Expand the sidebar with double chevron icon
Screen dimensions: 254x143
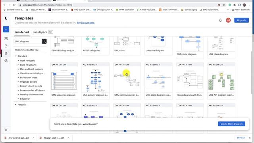click(x=6, y=130)
